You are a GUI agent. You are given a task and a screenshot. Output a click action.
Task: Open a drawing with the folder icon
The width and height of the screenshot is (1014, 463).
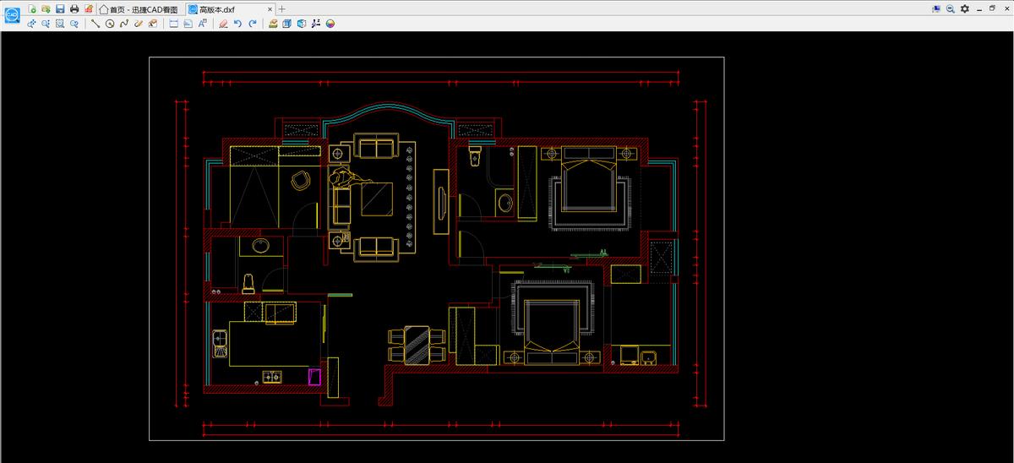[46, 8]
